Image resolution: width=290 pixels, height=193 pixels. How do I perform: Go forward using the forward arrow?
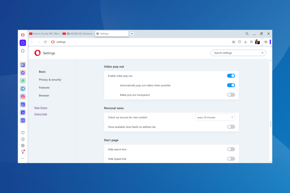click(x=39, y=42)
